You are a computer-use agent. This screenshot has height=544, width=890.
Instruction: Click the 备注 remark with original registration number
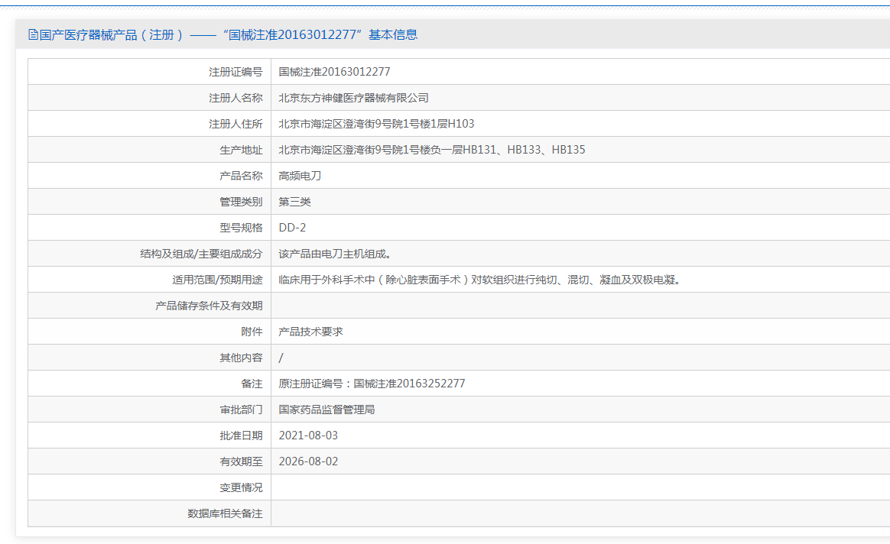tap(371, 383)
